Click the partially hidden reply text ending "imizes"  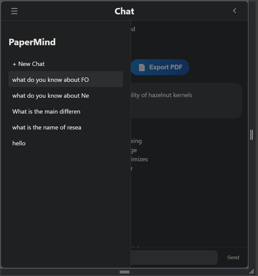(x=139, y=159)
